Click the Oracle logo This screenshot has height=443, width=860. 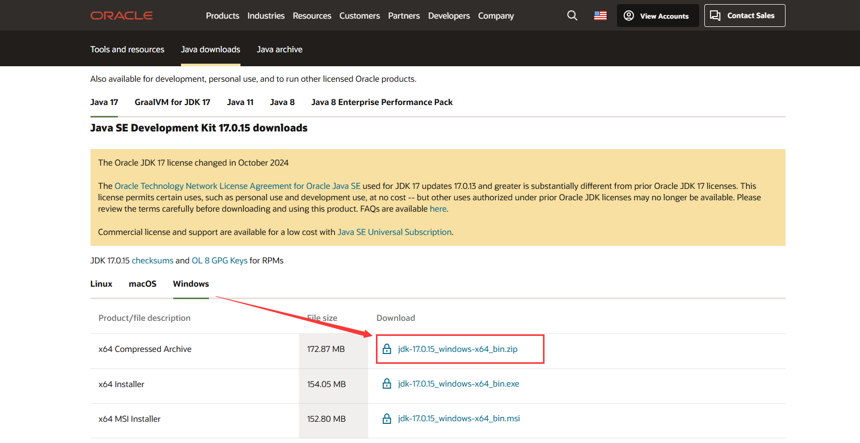click(x=122, y=16)
